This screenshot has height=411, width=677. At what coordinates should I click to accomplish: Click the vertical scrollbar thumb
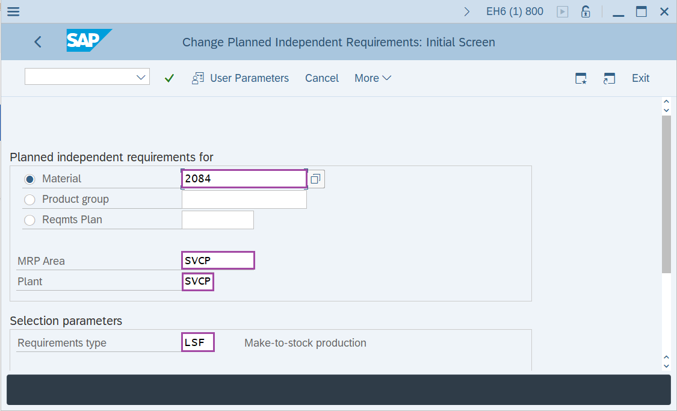[666, 193]
